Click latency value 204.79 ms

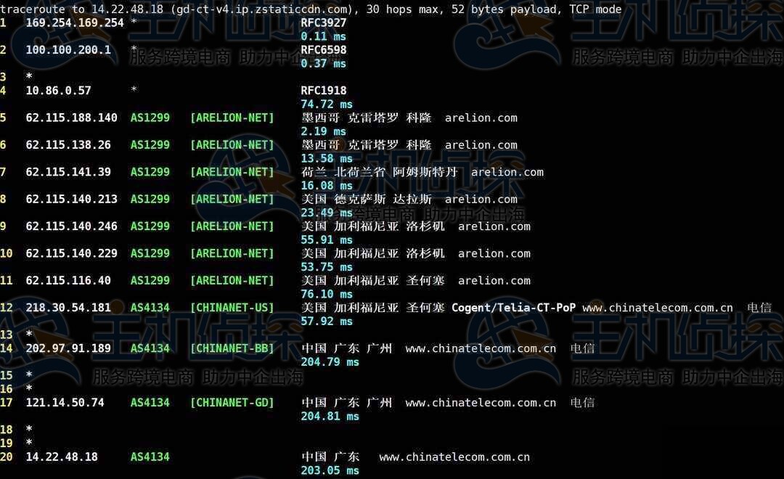[x=330, y=361]
